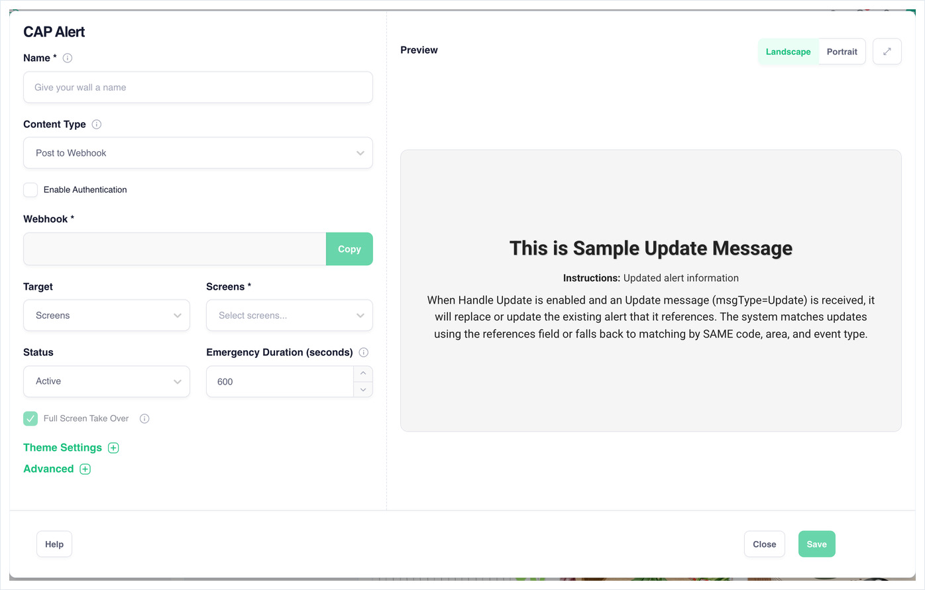Image resolution: width=925 pixels, height=590 pixels.
Task: Click the Webhook URL field
Action: pyautogui.click(x=175, y=249)
